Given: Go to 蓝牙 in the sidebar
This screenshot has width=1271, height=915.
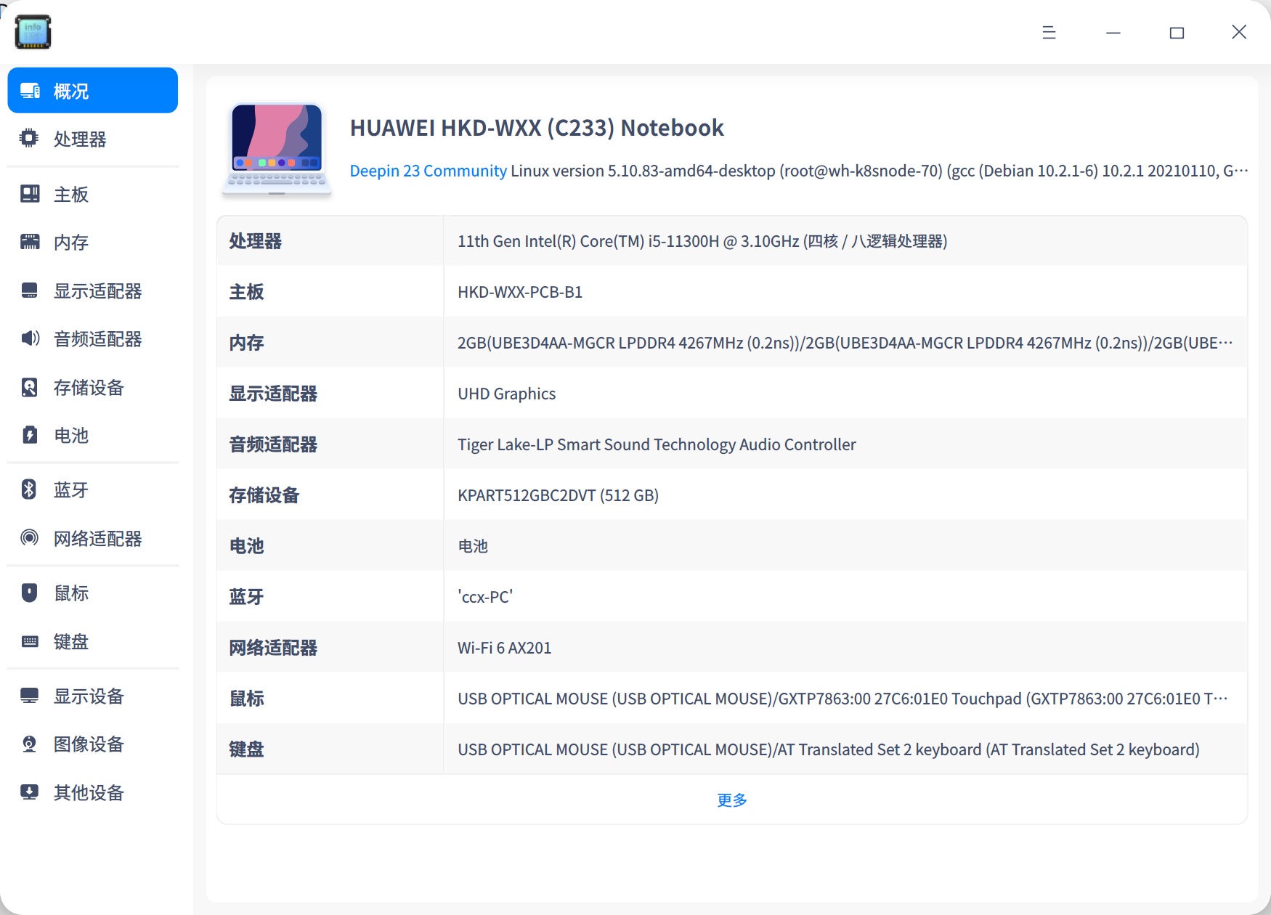Looking at the screenshot, I should 93,489.
